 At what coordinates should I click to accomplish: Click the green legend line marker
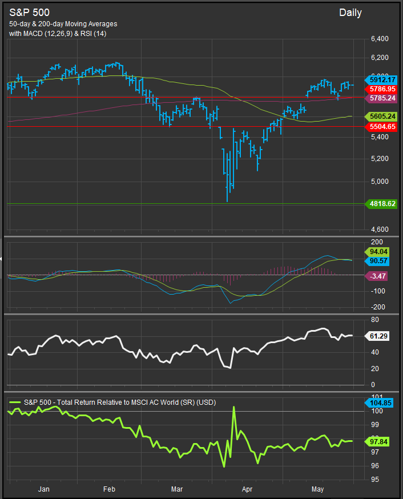15,403
